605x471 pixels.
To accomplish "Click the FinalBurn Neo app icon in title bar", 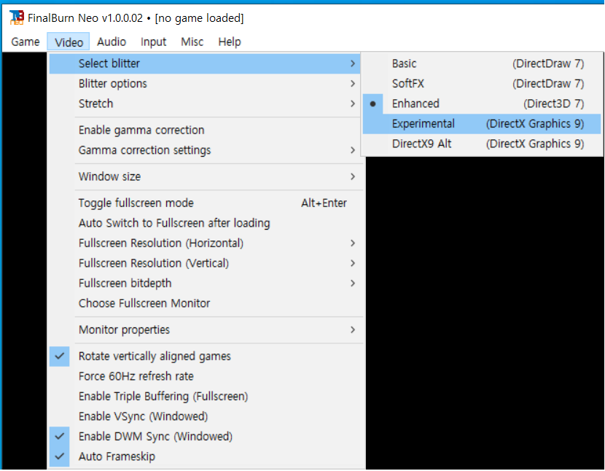I will point(17,17).
